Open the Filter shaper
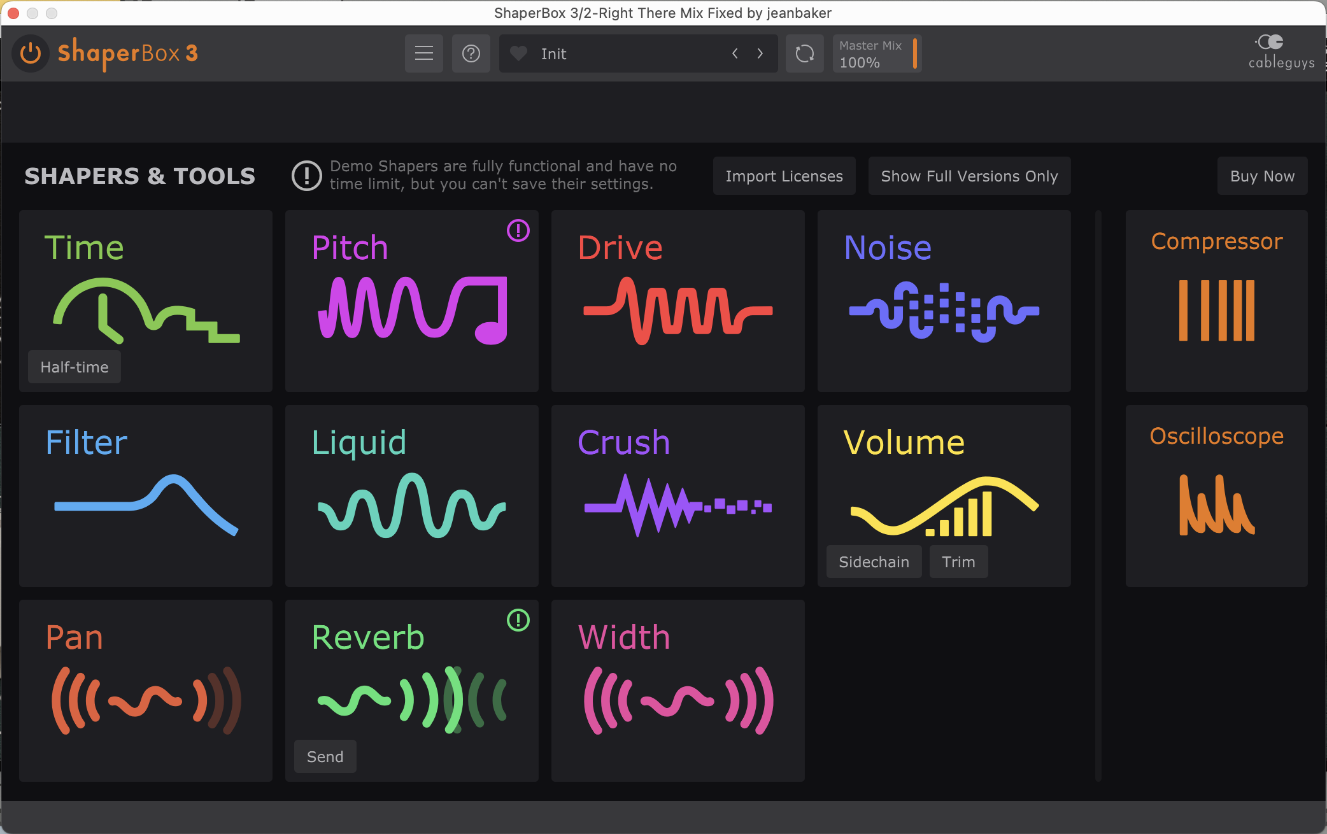 pyautogui.click(x=145, y=495)
